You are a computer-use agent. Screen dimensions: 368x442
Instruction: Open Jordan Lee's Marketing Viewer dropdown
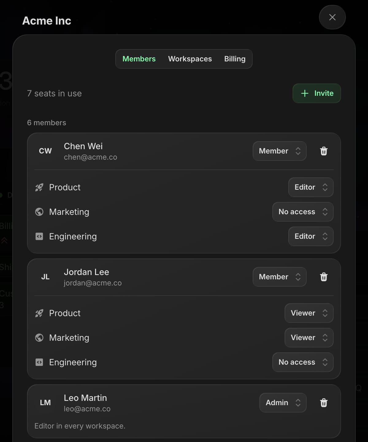(309, 338)
